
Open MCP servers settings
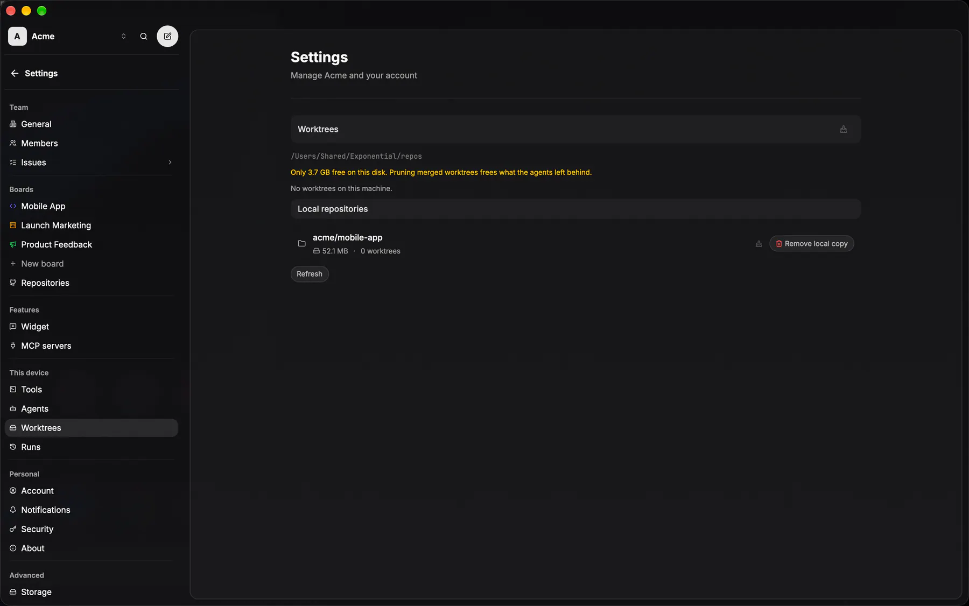point(91,346)
